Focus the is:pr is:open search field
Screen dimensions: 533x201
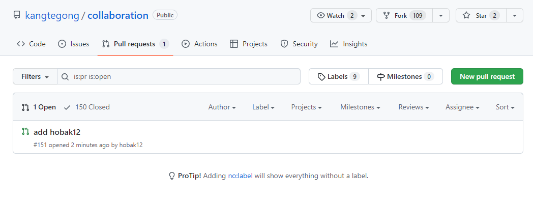(179, 76)
